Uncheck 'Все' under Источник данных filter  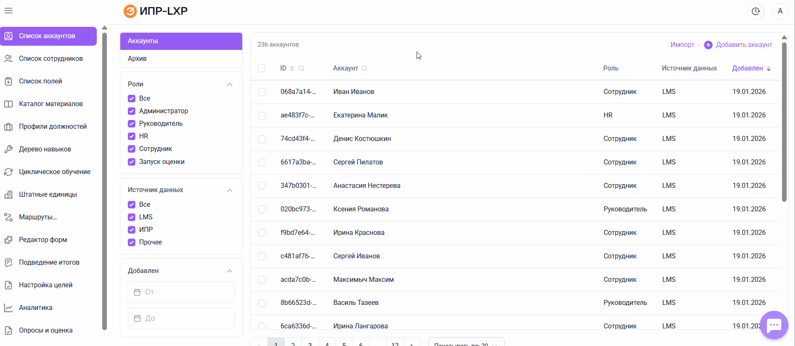132,205
